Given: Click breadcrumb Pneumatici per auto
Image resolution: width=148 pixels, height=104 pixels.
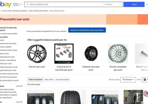Looking at the screenshot, I should [x=57, y=11].
